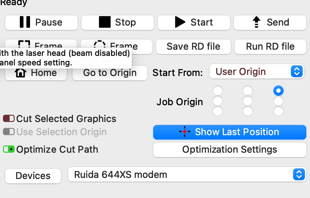Send the job to the laser
Image resolution: width=310 pixels, height=198 pixels.
(x=270, y=22)
